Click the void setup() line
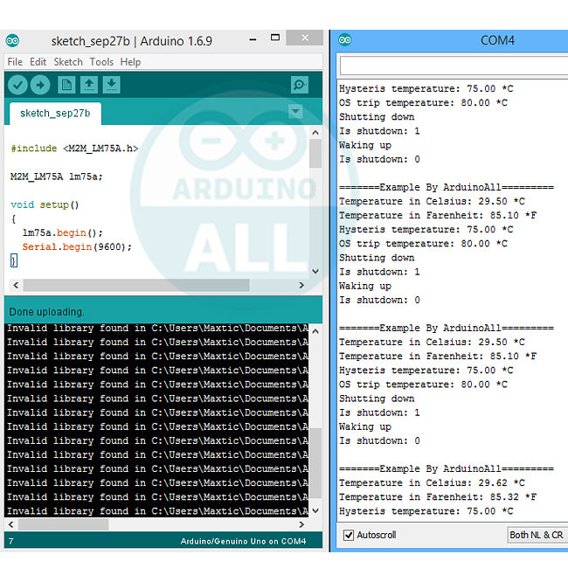The width and height of the screenshot is (568, 568). pyautogui.click(x=45, y=205)
